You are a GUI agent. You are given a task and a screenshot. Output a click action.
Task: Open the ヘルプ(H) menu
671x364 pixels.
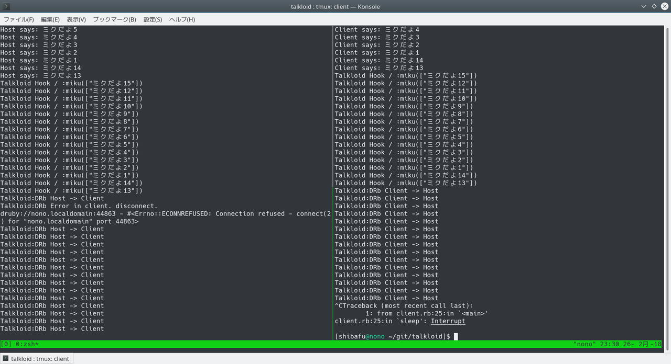[182, 19]
